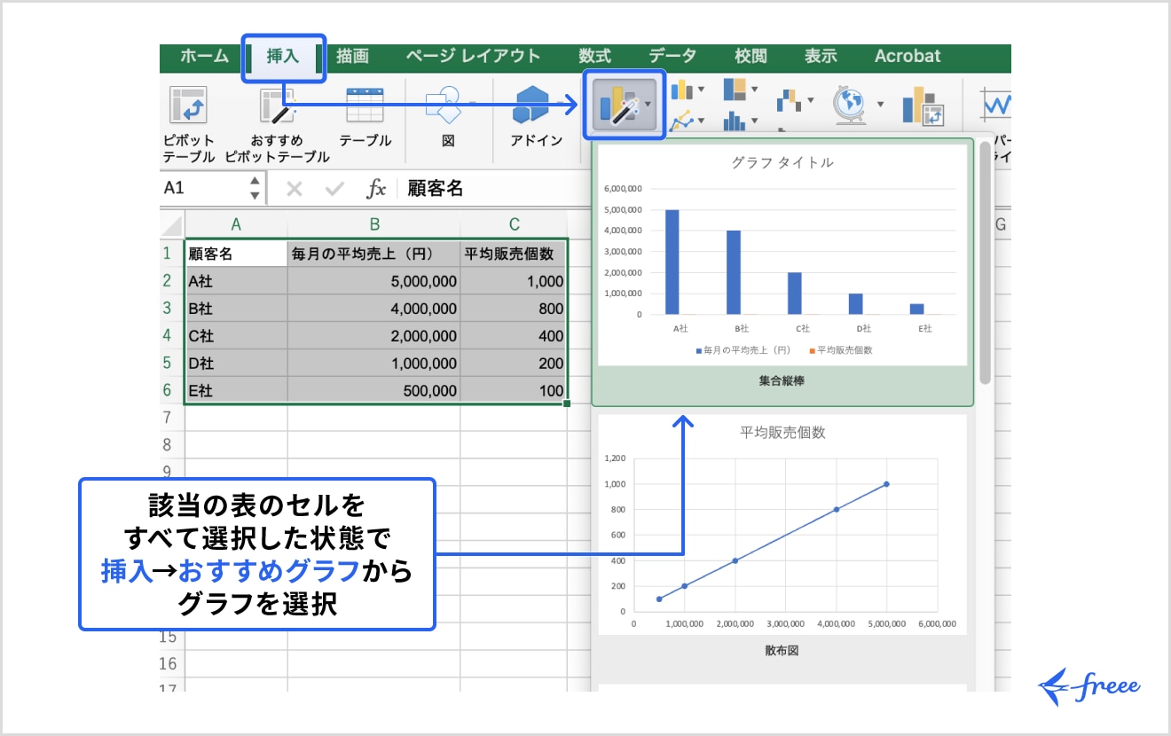Select the Acrobat ribbon tab
The height and width of the screenshot is (736, 1171).
pyautogui.click(x=908, y=56)
